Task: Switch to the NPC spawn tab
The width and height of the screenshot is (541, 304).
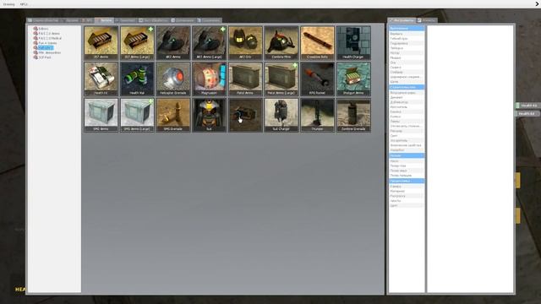Action: (89, 20)
